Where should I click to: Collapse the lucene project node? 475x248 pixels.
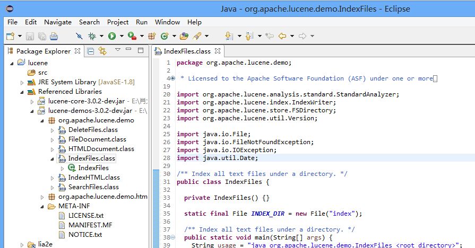click(12, 64)
